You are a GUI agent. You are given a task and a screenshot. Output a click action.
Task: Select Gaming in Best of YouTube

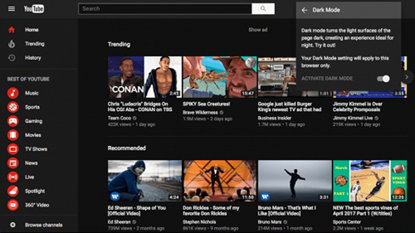click(34, 121)
